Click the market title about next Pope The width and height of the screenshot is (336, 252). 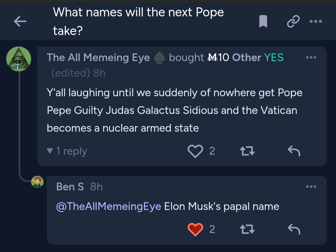138,21
